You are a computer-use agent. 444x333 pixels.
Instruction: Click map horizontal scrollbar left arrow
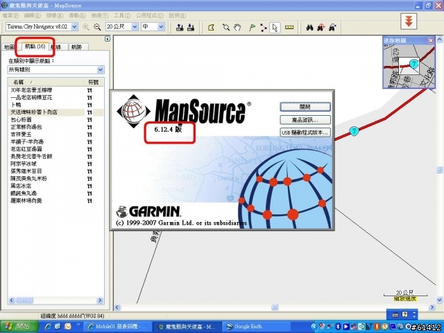[x=117, y=307]
